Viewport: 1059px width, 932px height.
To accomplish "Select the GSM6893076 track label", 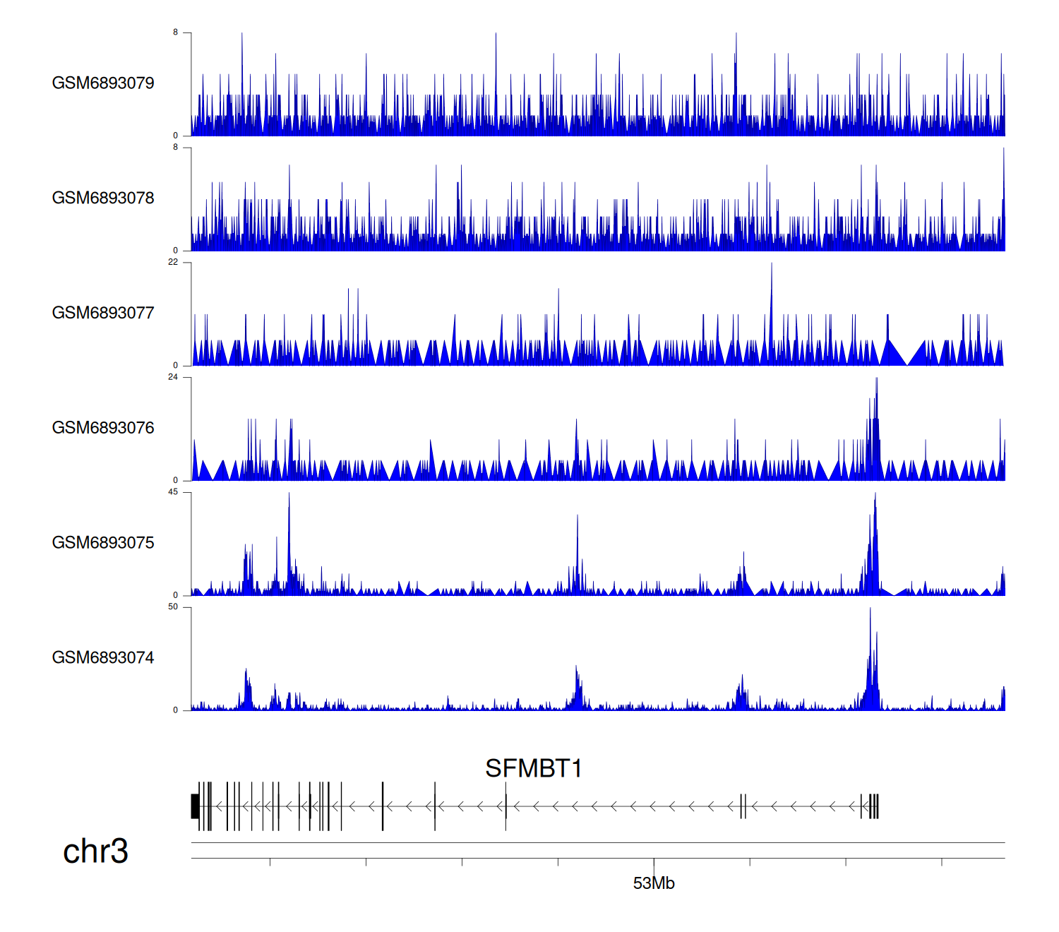I will point(103,428).
